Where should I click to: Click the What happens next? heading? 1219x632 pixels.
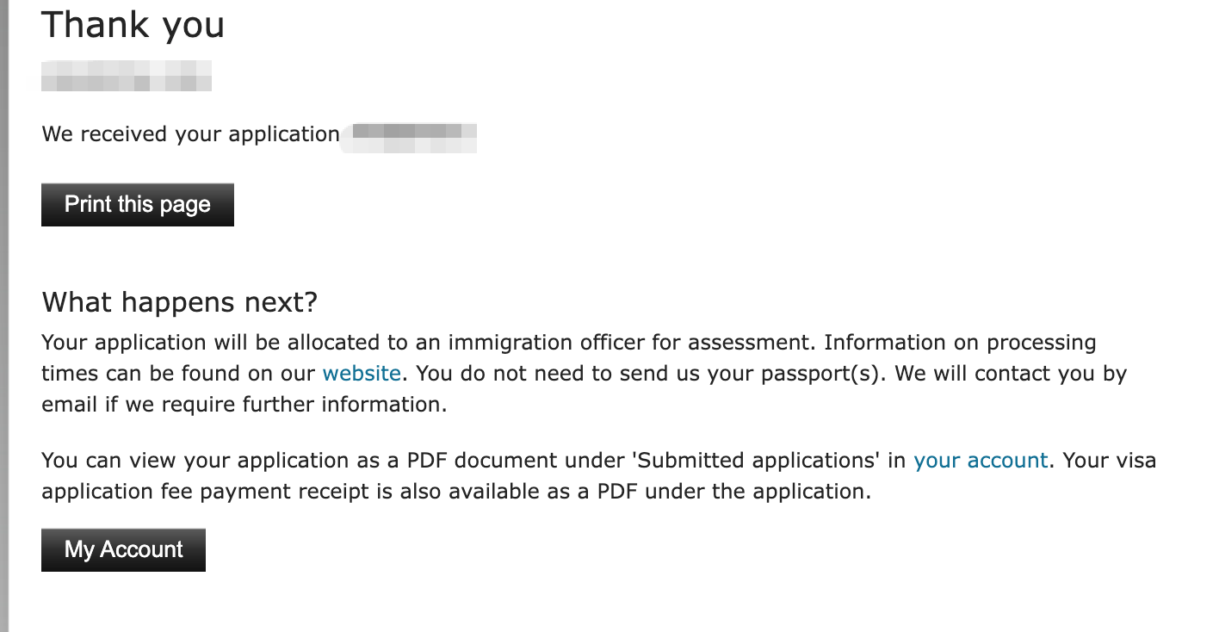click(x=180, y=302)
